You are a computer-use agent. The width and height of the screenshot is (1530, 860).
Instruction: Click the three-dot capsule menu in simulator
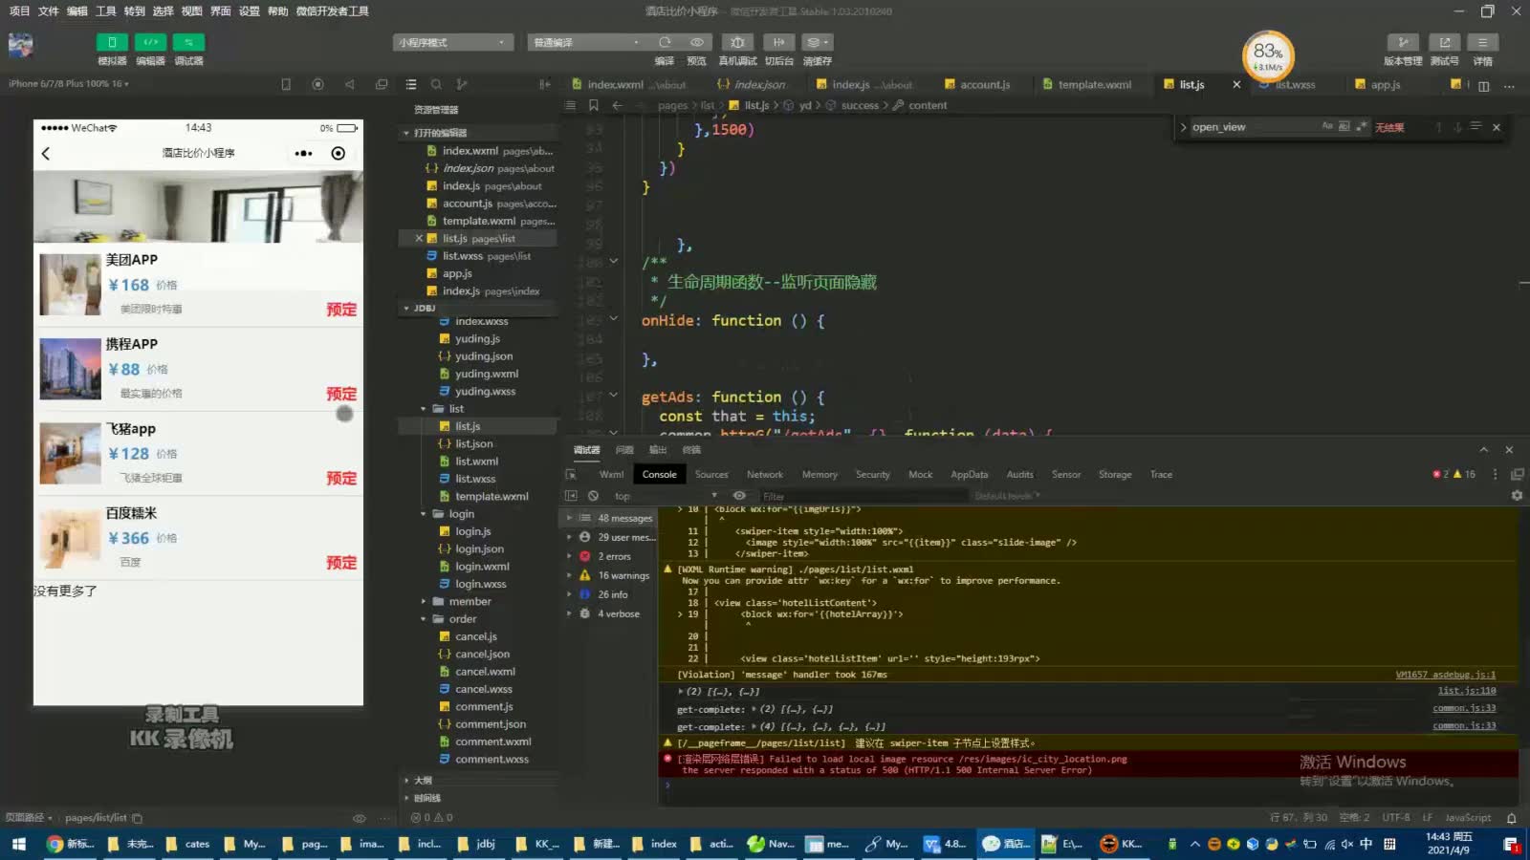(x=304, y=153)
